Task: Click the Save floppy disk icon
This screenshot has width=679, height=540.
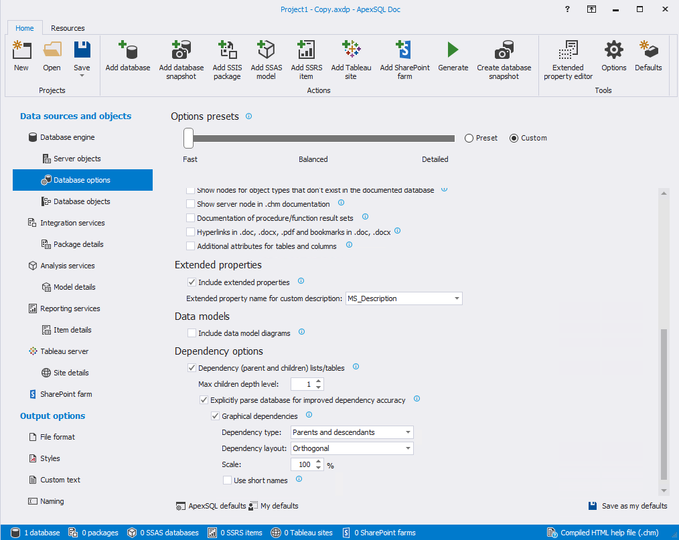Action: coord(82,50)
